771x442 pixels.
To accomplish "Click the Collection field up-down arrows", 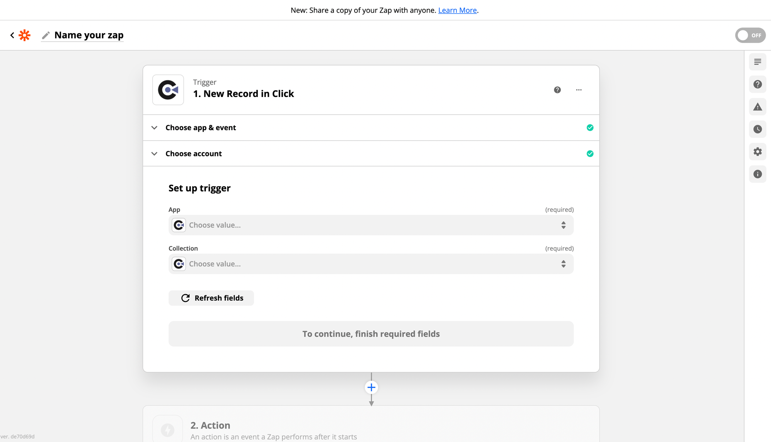I will [564, 264].
